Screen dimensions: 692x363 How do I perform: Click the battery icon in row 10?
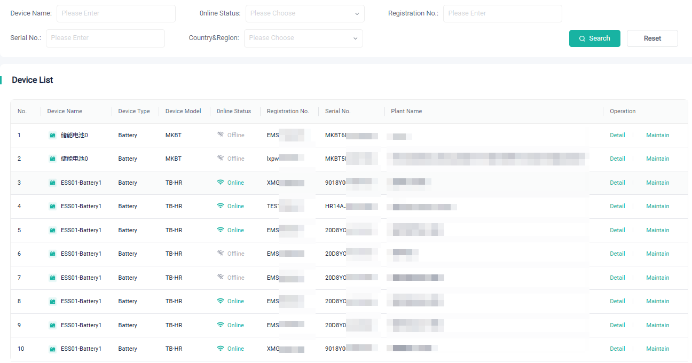pos(52,349)
